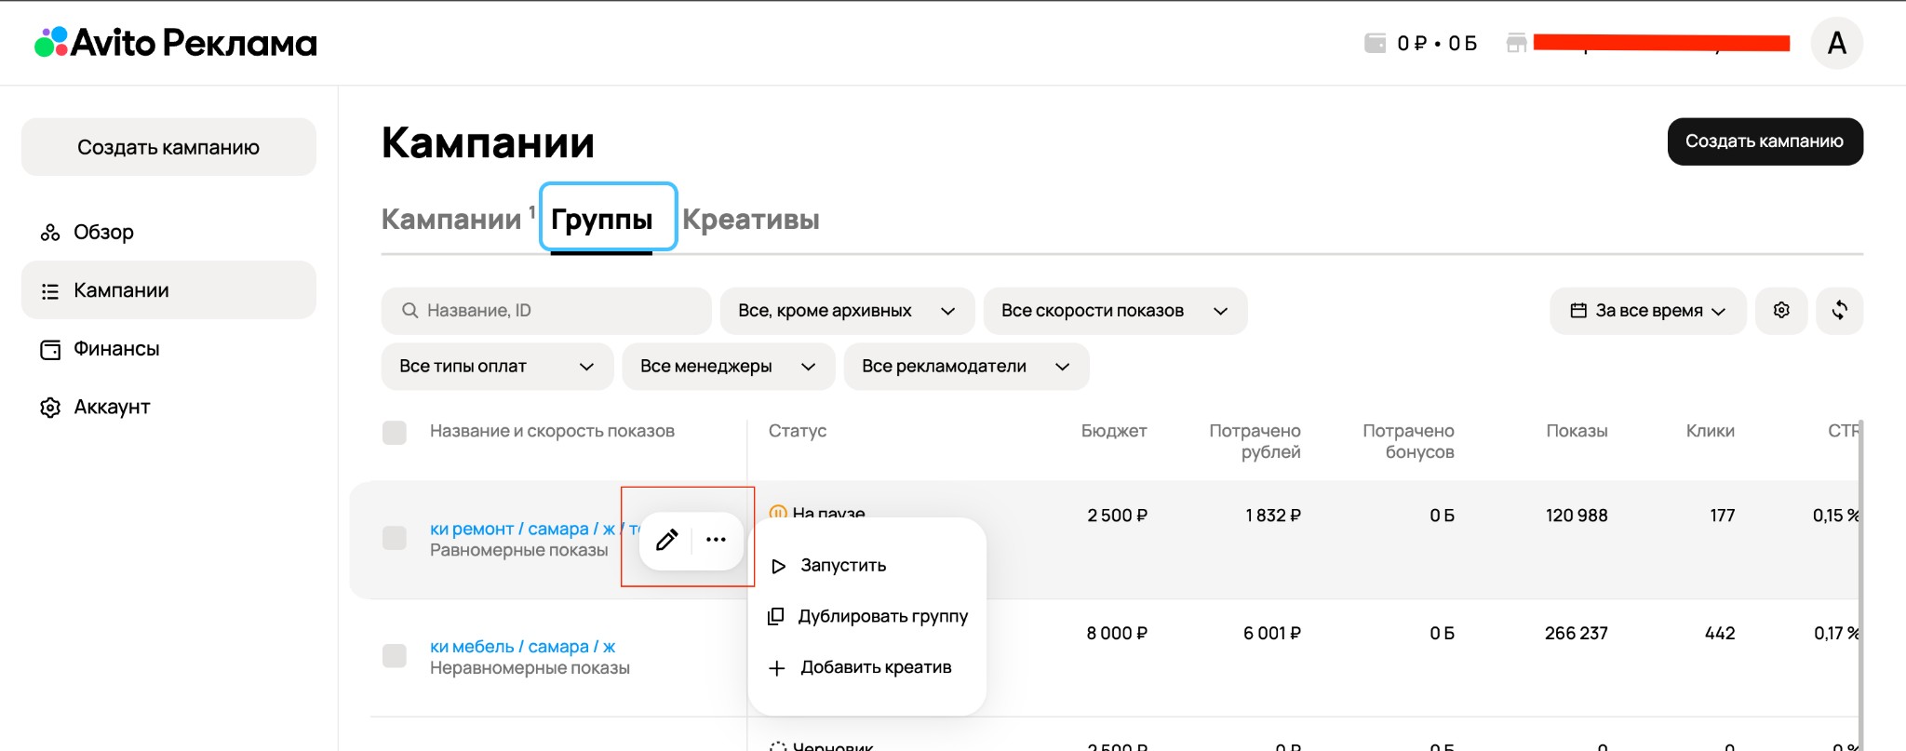1906x751 pixels.
Task: Open the "ки мебель / самара / ж" group link
Action: (x=522, y=647)
